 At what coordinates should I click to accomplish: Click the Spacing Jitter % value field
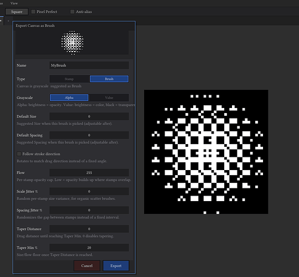pyautogui.click(x=89, y=210)
